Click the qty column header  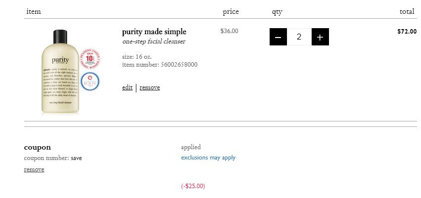point(277,12)
